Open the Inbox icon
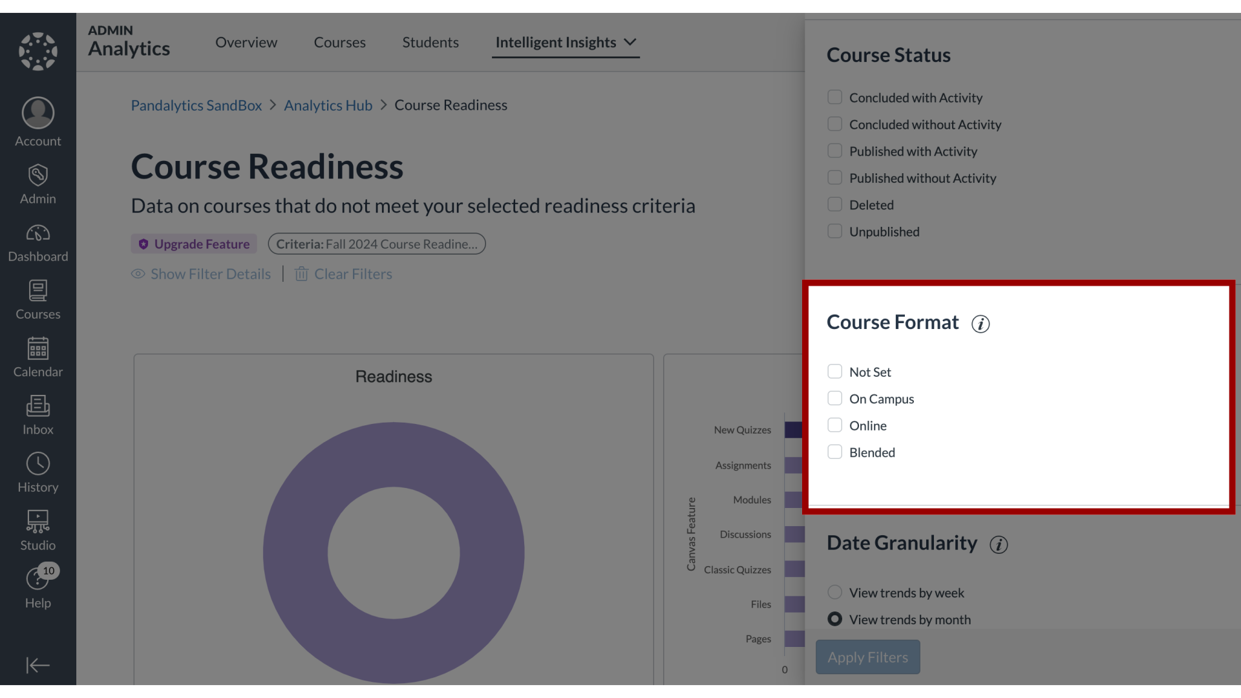Image resolution: width=1241 pixels, height=698 pixels. coord(37,406)
